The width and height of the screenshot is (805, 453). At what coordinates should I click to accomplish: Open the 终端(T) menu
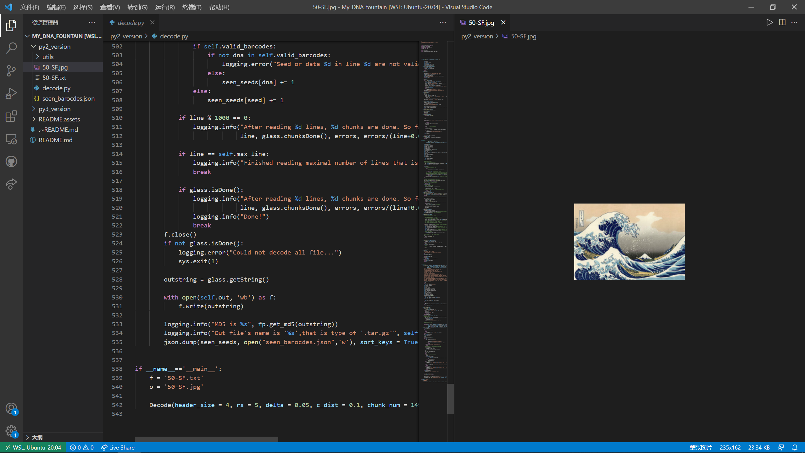192,7
